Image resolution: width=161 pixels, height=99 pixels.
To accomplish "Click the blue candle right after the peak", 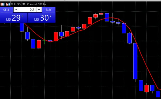I will (107, 17).
